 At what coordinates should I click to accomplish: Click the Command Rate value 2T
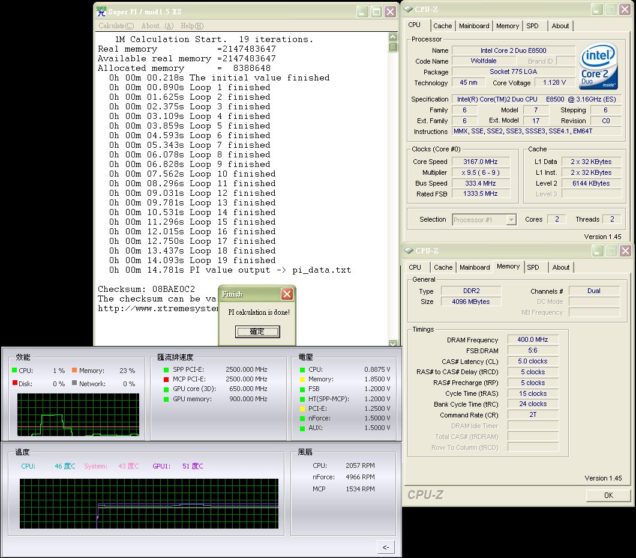point(533,414)
